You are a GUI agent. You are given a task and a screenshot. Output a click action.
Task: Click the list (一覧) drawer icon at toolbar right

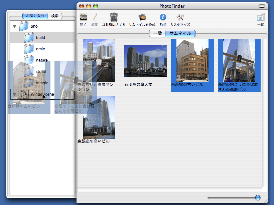click(x=261, y=17)
